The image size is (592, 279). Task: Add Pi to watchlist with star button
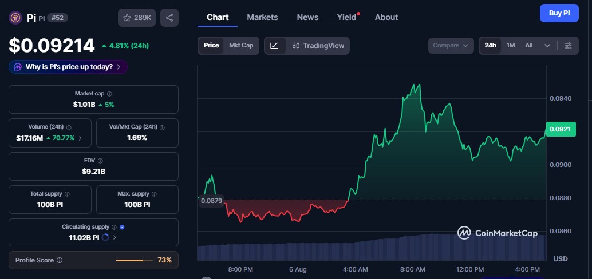[x=137, y=18]
